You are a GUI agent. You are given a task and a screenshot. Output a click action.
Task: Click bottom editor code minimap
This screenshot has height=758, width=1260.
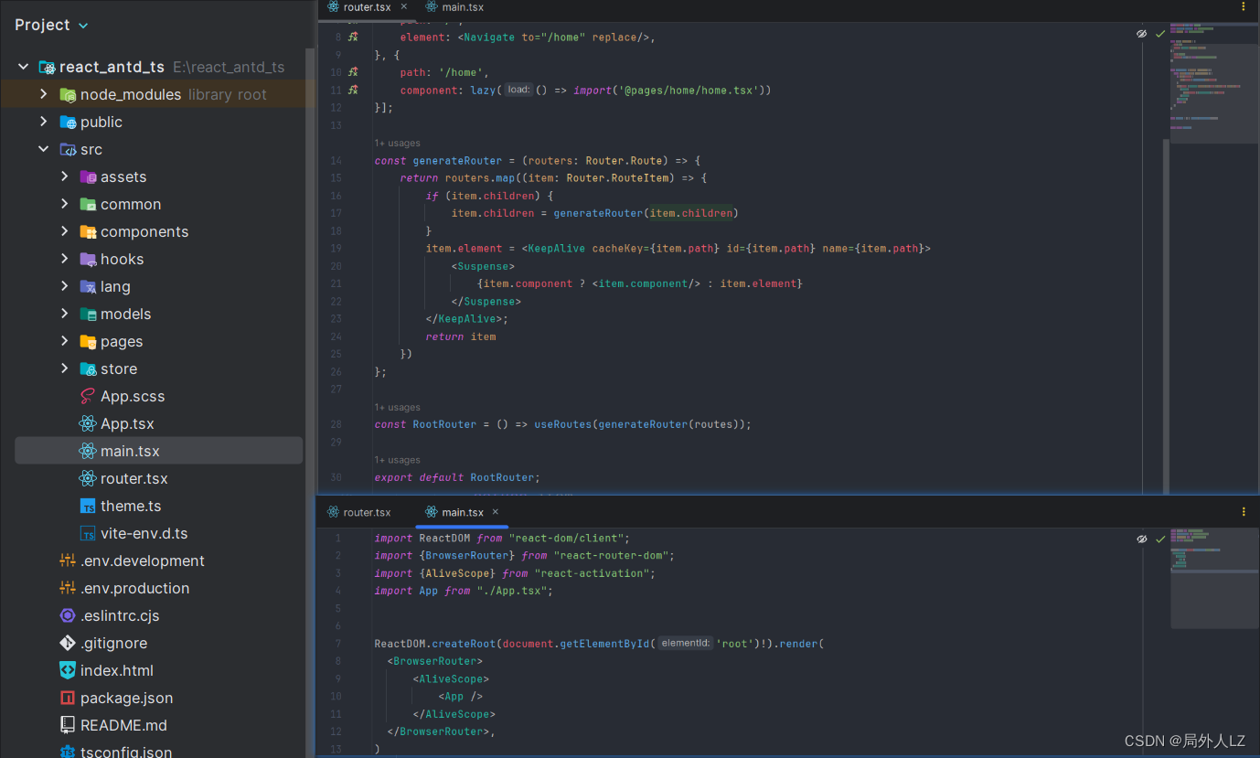(x=1214, y=579)
